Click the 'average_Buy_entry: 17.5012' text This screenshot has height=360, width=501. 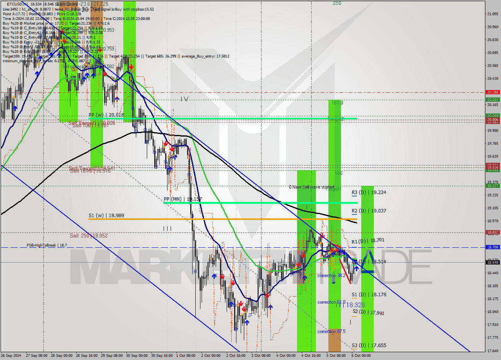(205, 56)
